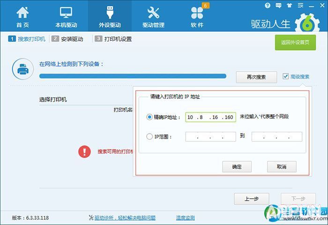328x225 pixels.
Task: Open the main menu icon in title bar
Action: click(x=300, y=6)
